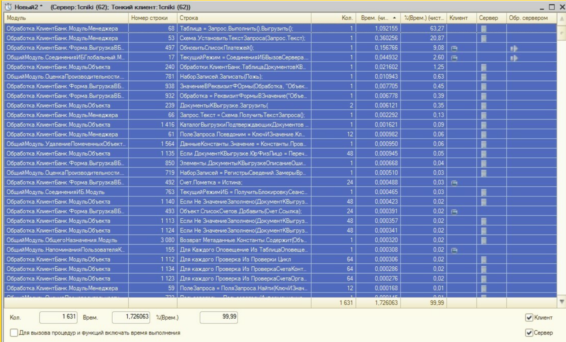Click scrollbar up arrow at top
This screenshot has width=566, height=342.
[562, 19]
